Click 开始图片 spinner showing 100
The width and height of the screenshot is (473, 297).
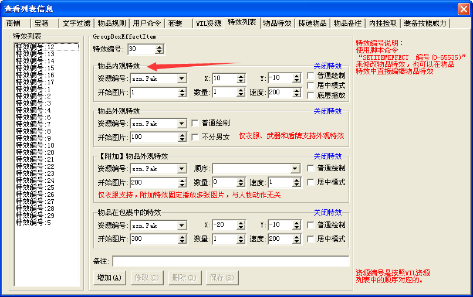(182, 137)
